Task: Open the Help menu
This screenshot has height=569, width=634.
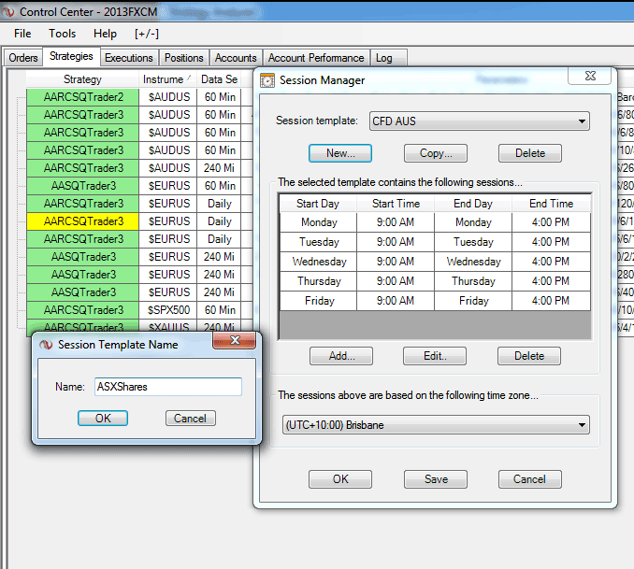Action: tap(105, 34)
